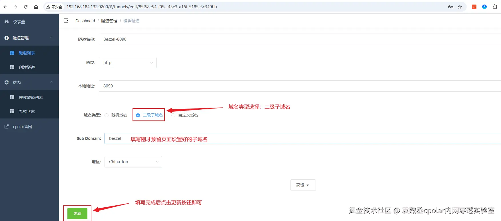This screenshot has height=221, width=501.
Task: Click the 本地地址 input field
Action: pos(300,86)
